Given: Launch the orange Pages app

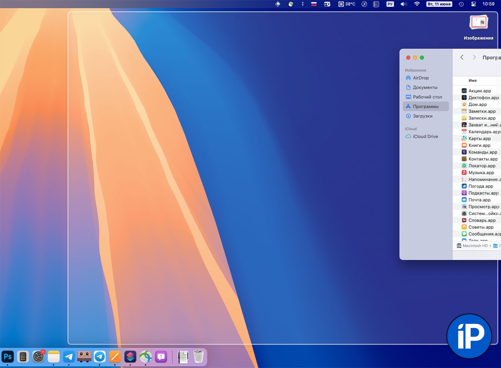Looking at the screenshot, I should 115,357.
